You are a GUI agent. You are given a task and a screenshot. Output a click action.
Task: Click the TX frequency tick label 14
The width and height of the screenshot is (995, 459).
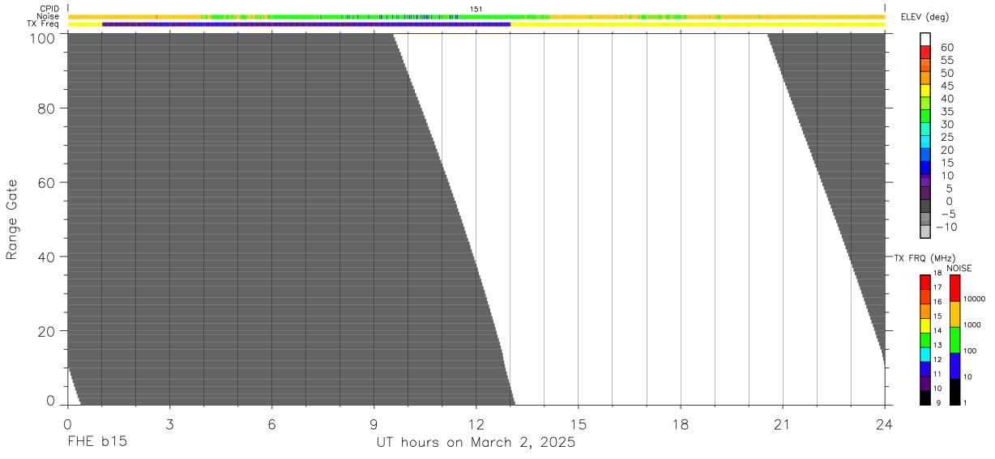[937, 330]
